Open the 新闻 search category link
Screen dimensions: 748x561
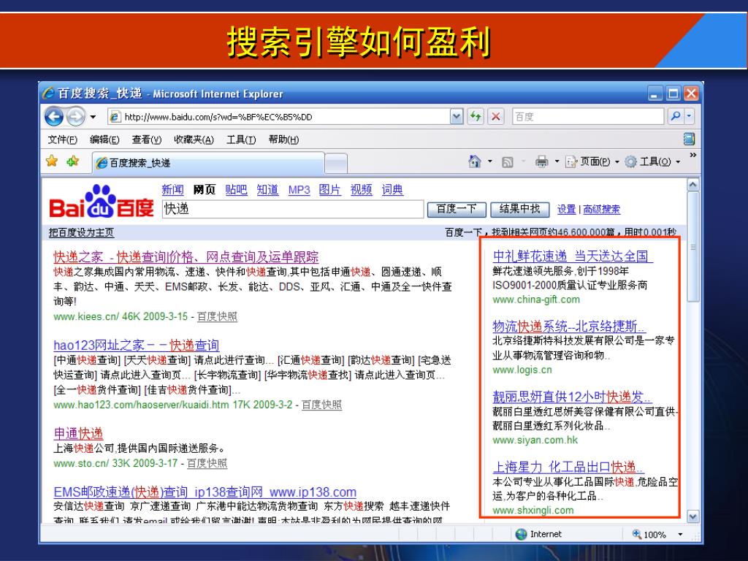172,190
